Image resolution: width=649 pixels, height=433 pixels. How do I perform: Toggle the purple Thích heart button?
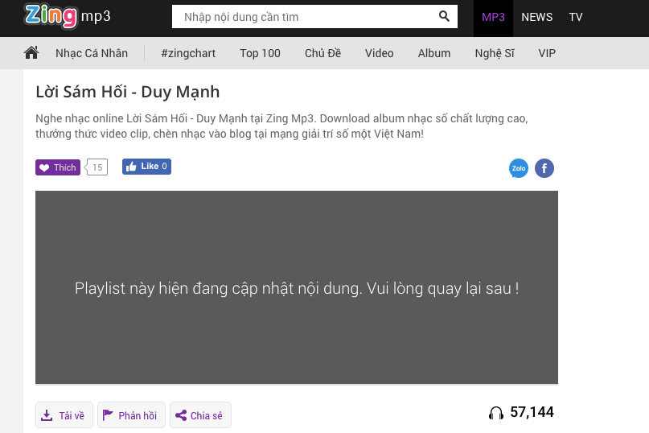coord(58,167)
